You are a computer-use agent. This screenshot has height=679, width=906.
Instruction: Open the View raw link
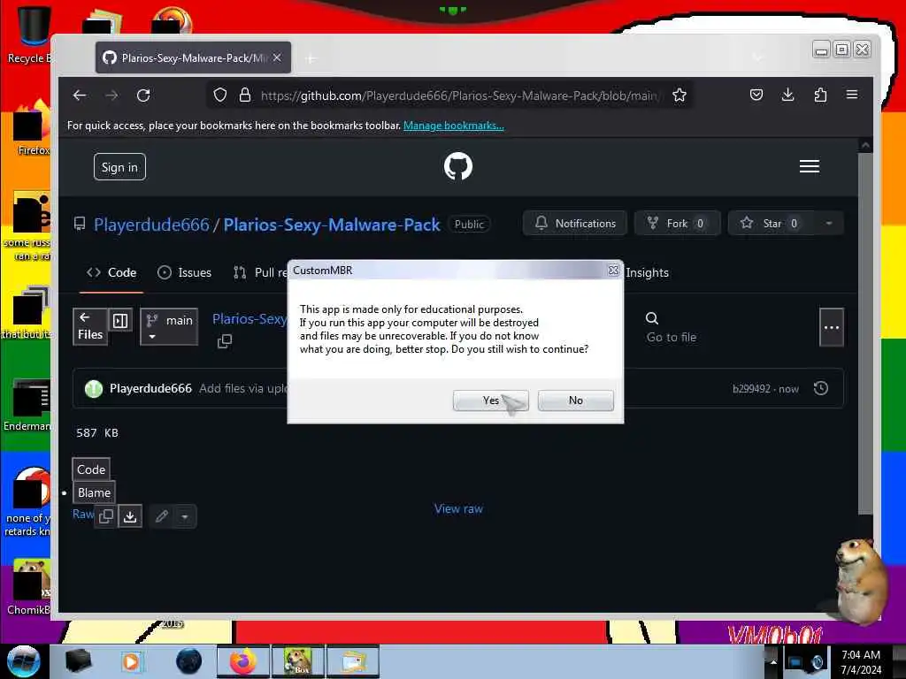click(x=459, y=508)
